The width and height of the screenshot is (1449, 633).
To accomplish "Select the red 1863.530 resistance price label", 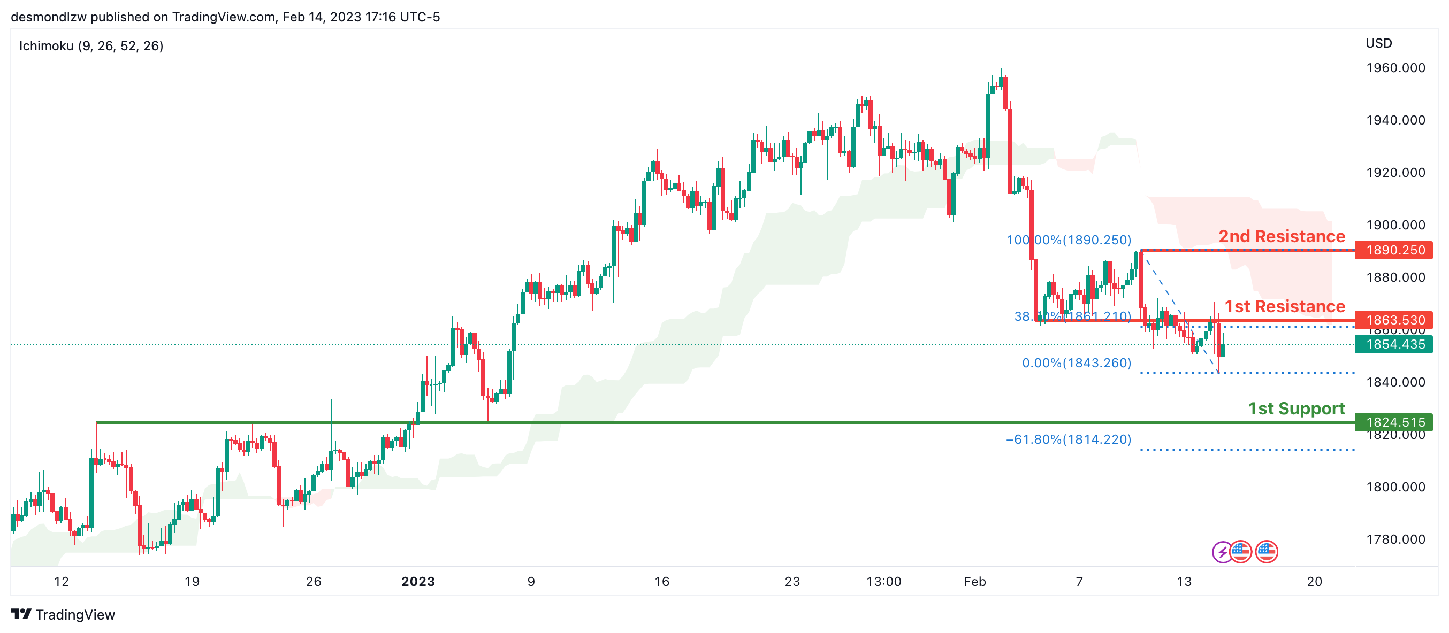I will click(x=1395, y=320).
